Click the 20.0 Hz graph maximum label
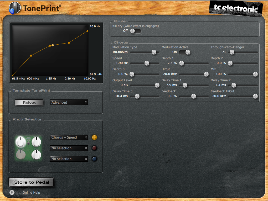Image resolution: width=268 pixels, height=201 pixels. click(x=95, y=26)
